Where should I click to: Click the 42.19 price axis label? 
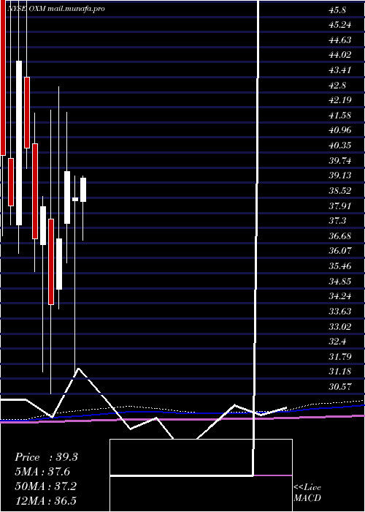(x=340, y=100)
